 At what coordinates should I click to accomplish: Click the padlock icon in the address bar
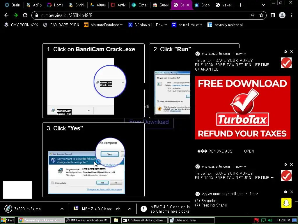pos(37,15)
